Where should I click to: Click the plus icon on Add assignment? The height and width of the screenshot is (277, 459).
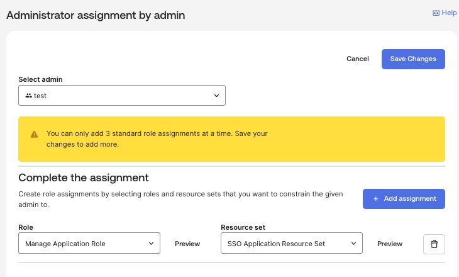375,198
